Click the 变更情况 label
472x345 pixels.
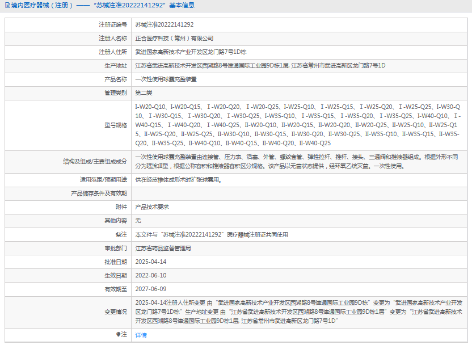(116, 312)
